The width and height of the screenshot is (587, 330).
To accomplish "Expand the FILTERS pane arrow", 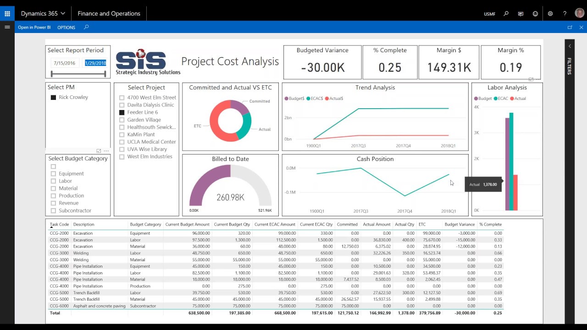I will pos(570,46).
